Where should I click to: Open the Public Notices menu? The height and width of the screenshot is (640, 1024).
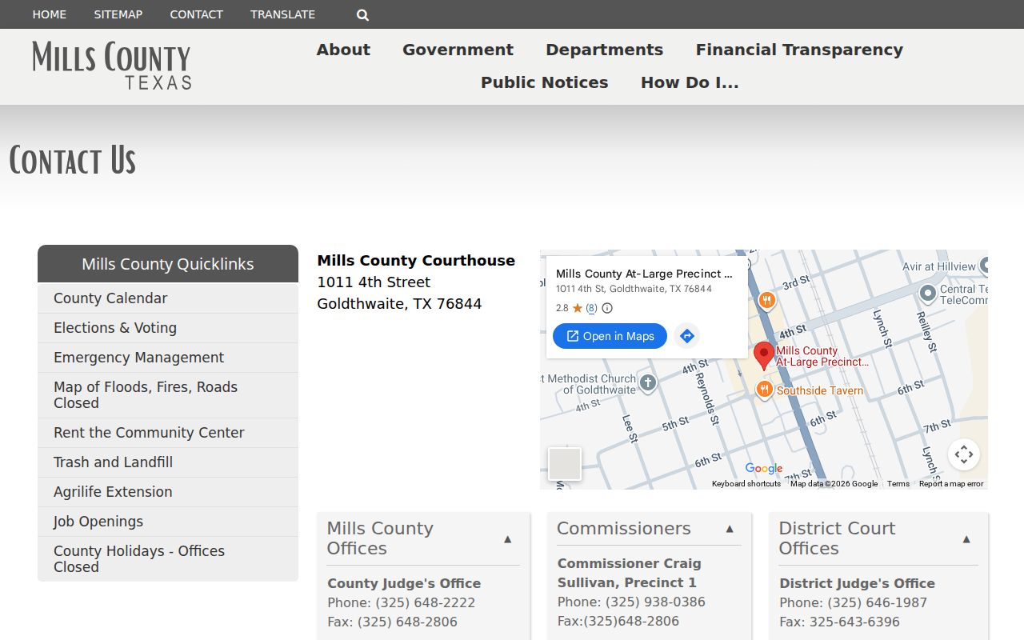click(544, 82)
